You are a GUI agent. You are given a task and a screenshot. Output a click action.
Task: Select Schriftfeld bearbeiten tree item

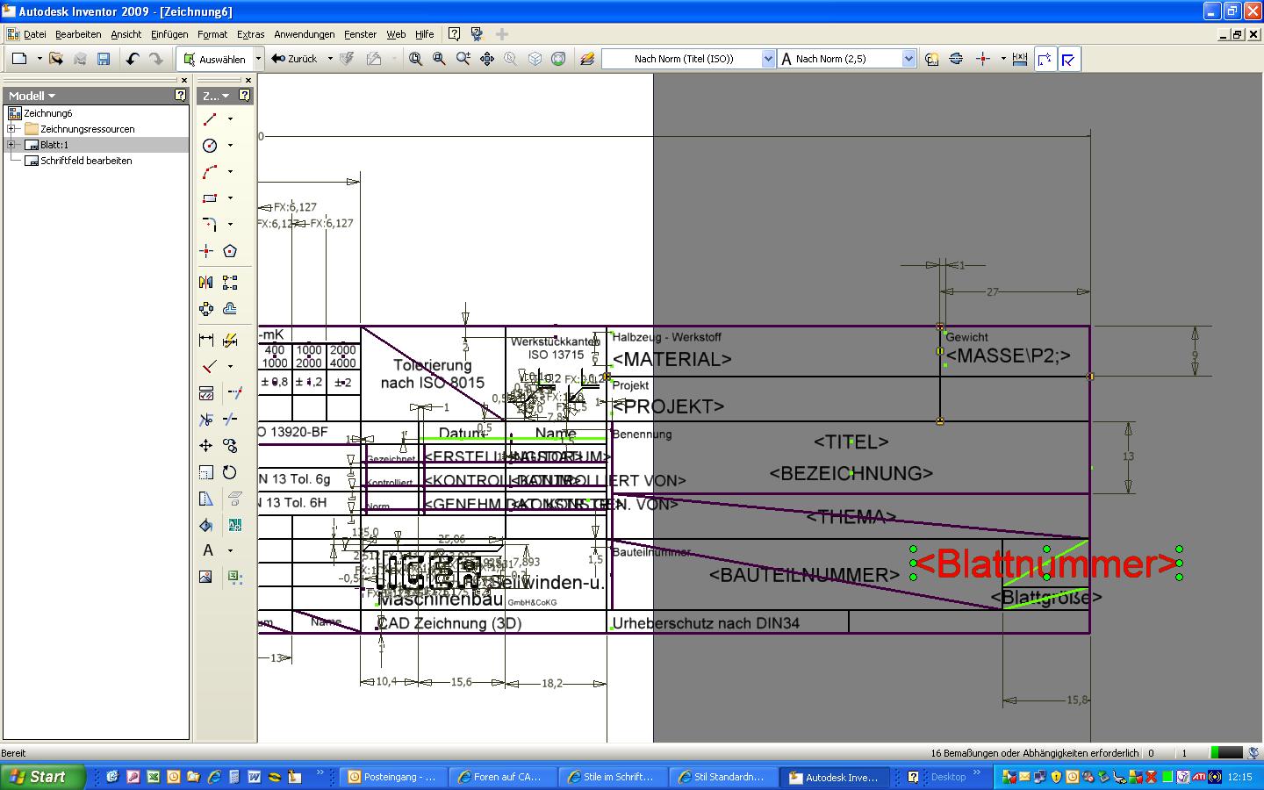[86, 161]
